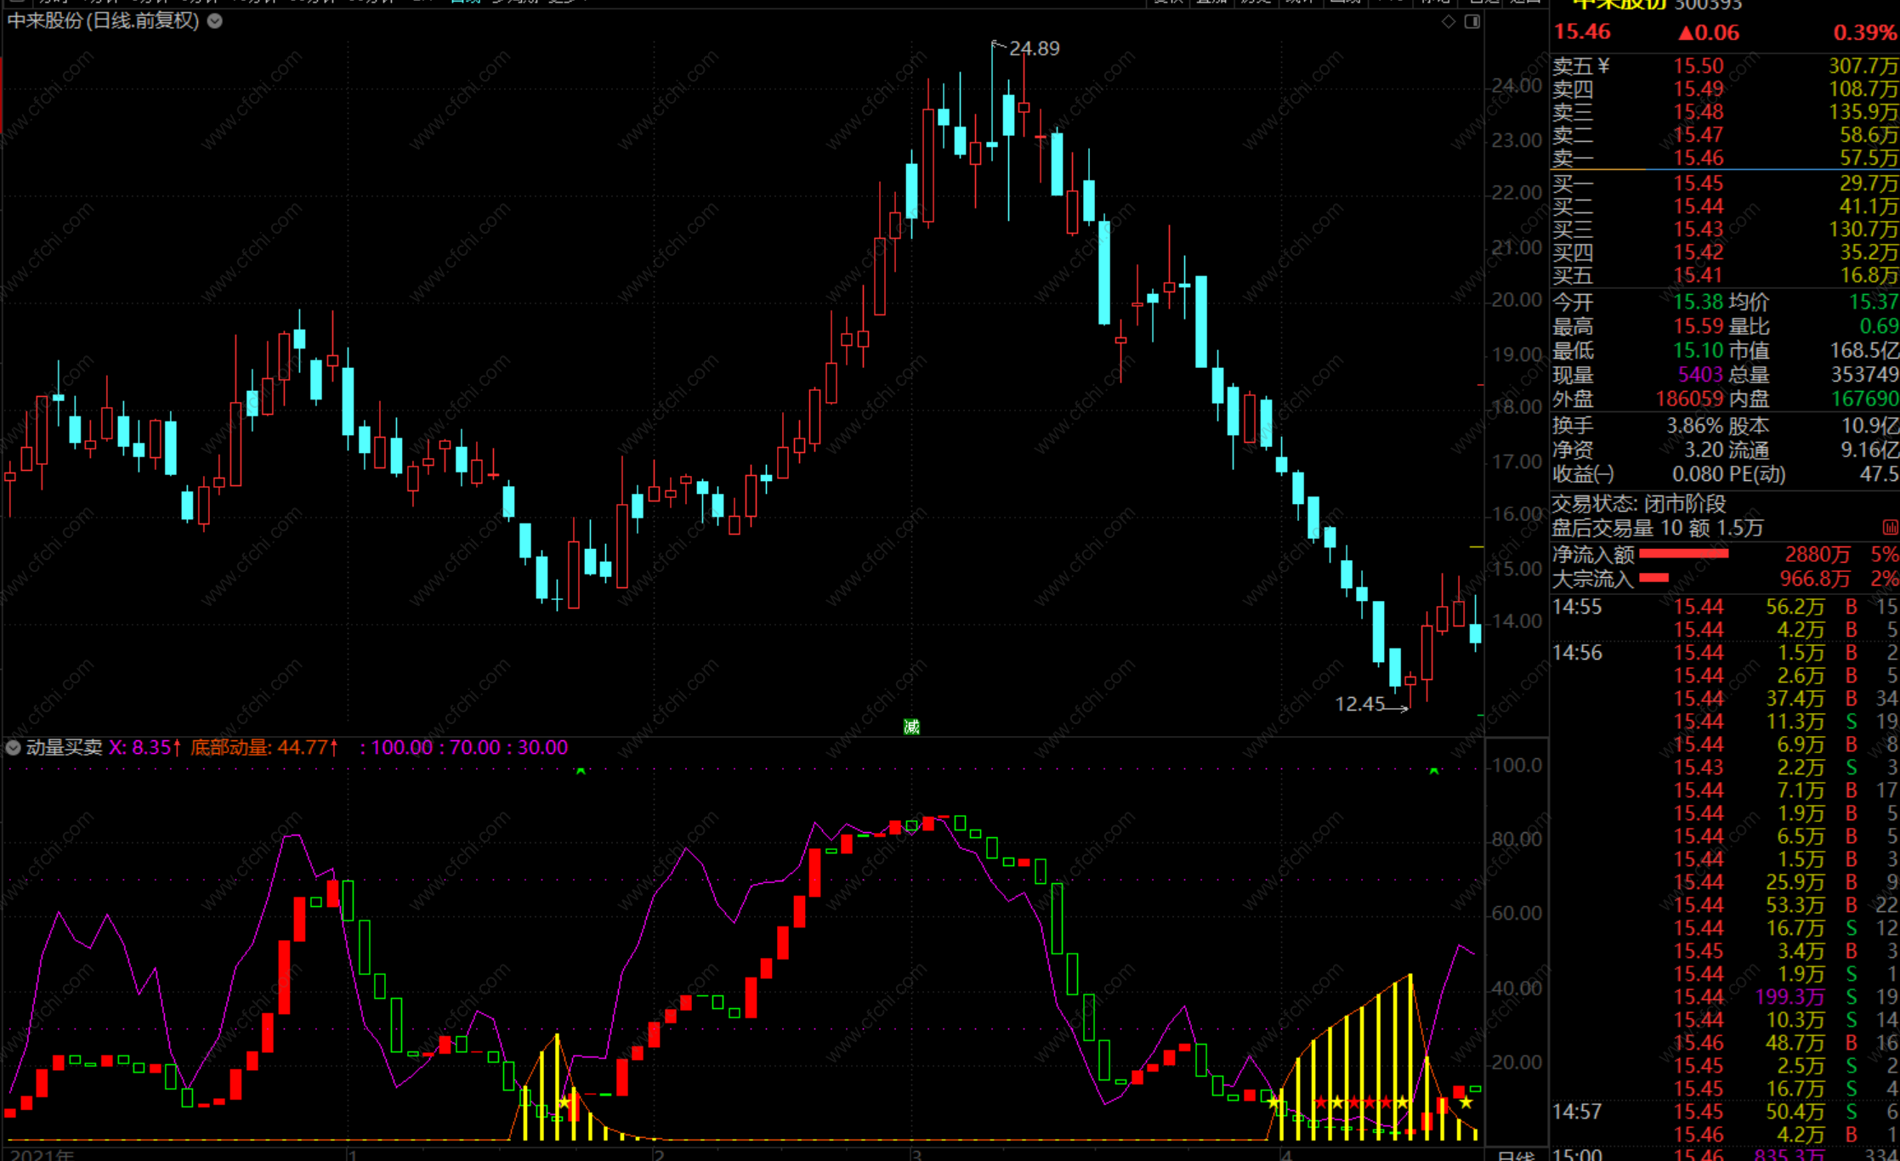Select the 买一 bid price 15.45 row
This screenshot has height=1161, width=1900.
(1698, 184)
